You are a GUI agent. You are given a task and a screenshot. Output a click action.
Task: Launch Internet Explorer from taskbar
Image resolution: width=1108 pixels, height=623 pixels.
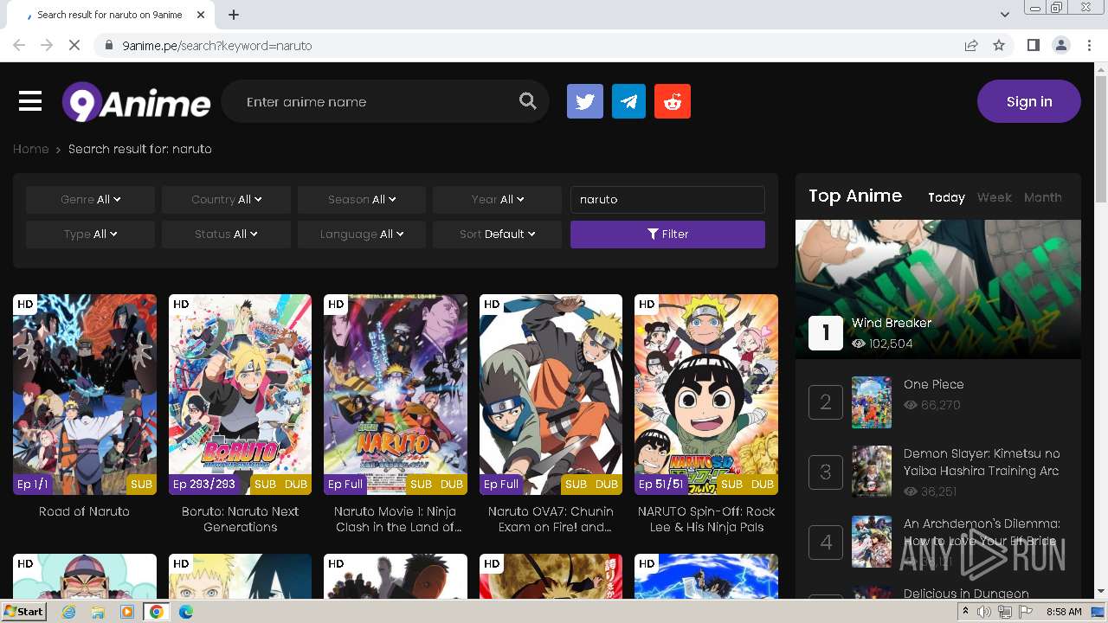click(69, 612)
